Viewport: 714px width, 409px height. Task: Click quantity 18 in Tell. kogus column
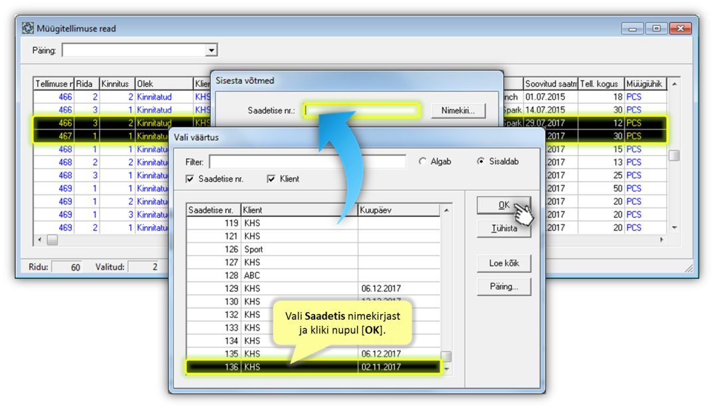(x=618, y=97)
